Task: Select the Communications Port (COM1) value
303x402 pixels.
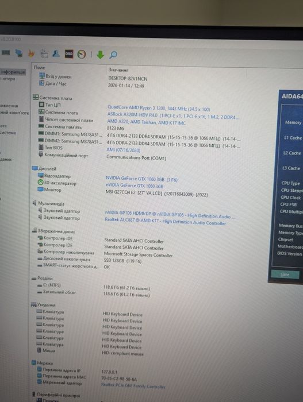Action: point(136,158)
